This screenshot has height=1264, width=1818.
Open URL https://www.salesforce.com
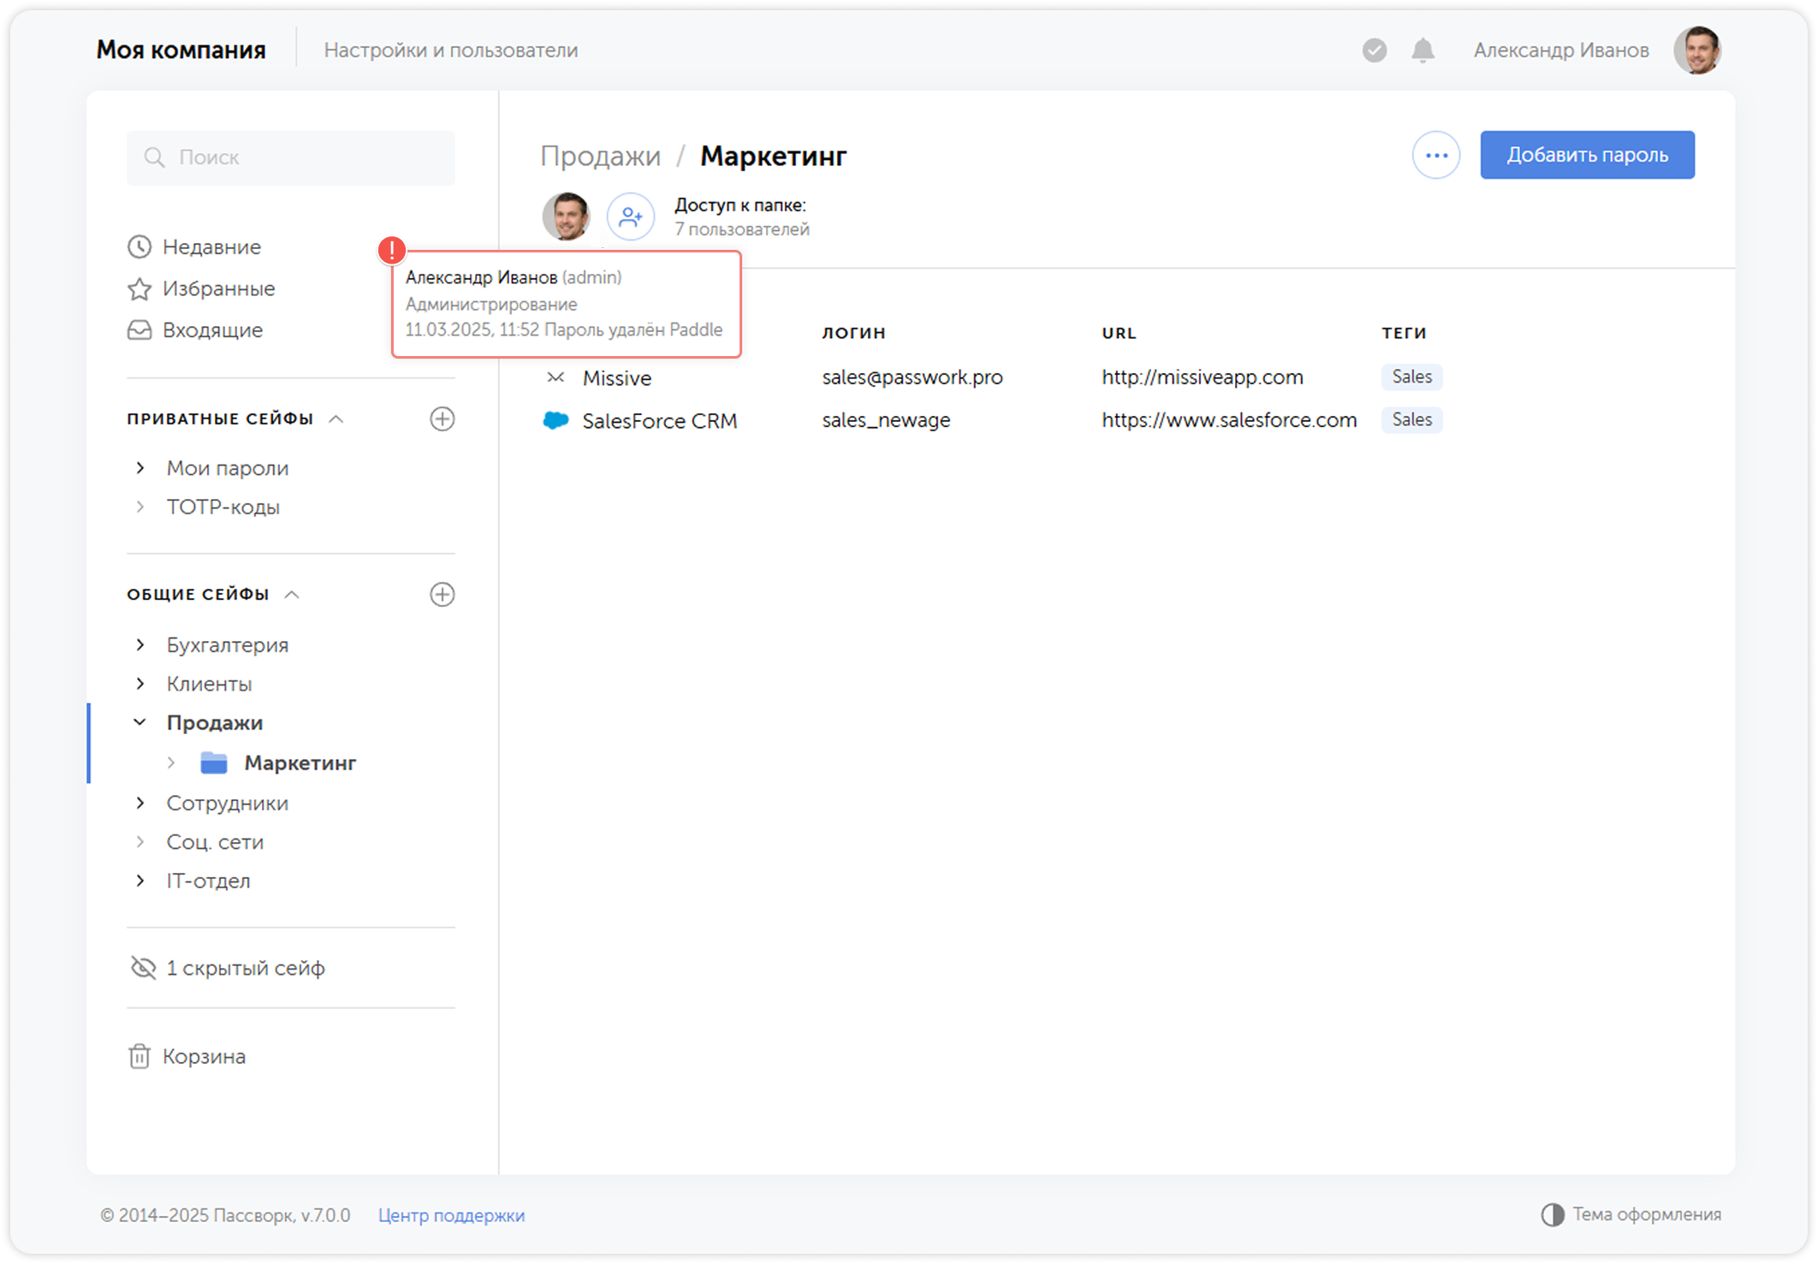(1229, 420)
